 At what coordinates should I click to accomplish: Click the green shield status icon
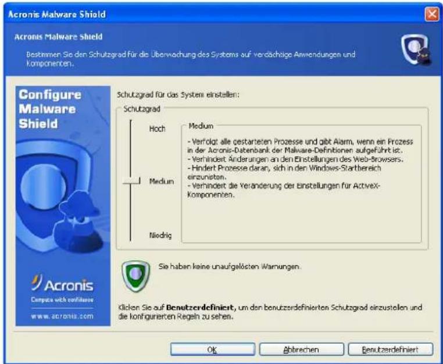(x=135, y=276)
